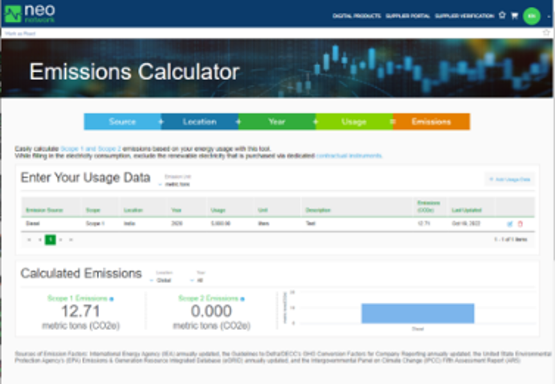Click the orange Emissions step block

point(432,122)
